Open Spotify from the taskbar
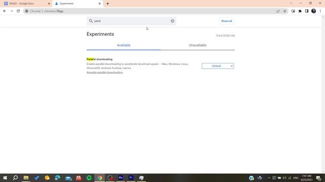 tap(89, 177)
